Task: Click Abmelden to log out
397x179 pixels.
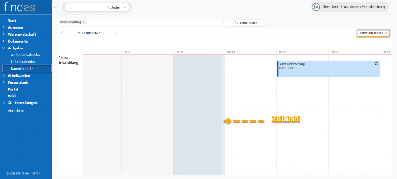Action: pyautogui.click(x=16, y=111)
